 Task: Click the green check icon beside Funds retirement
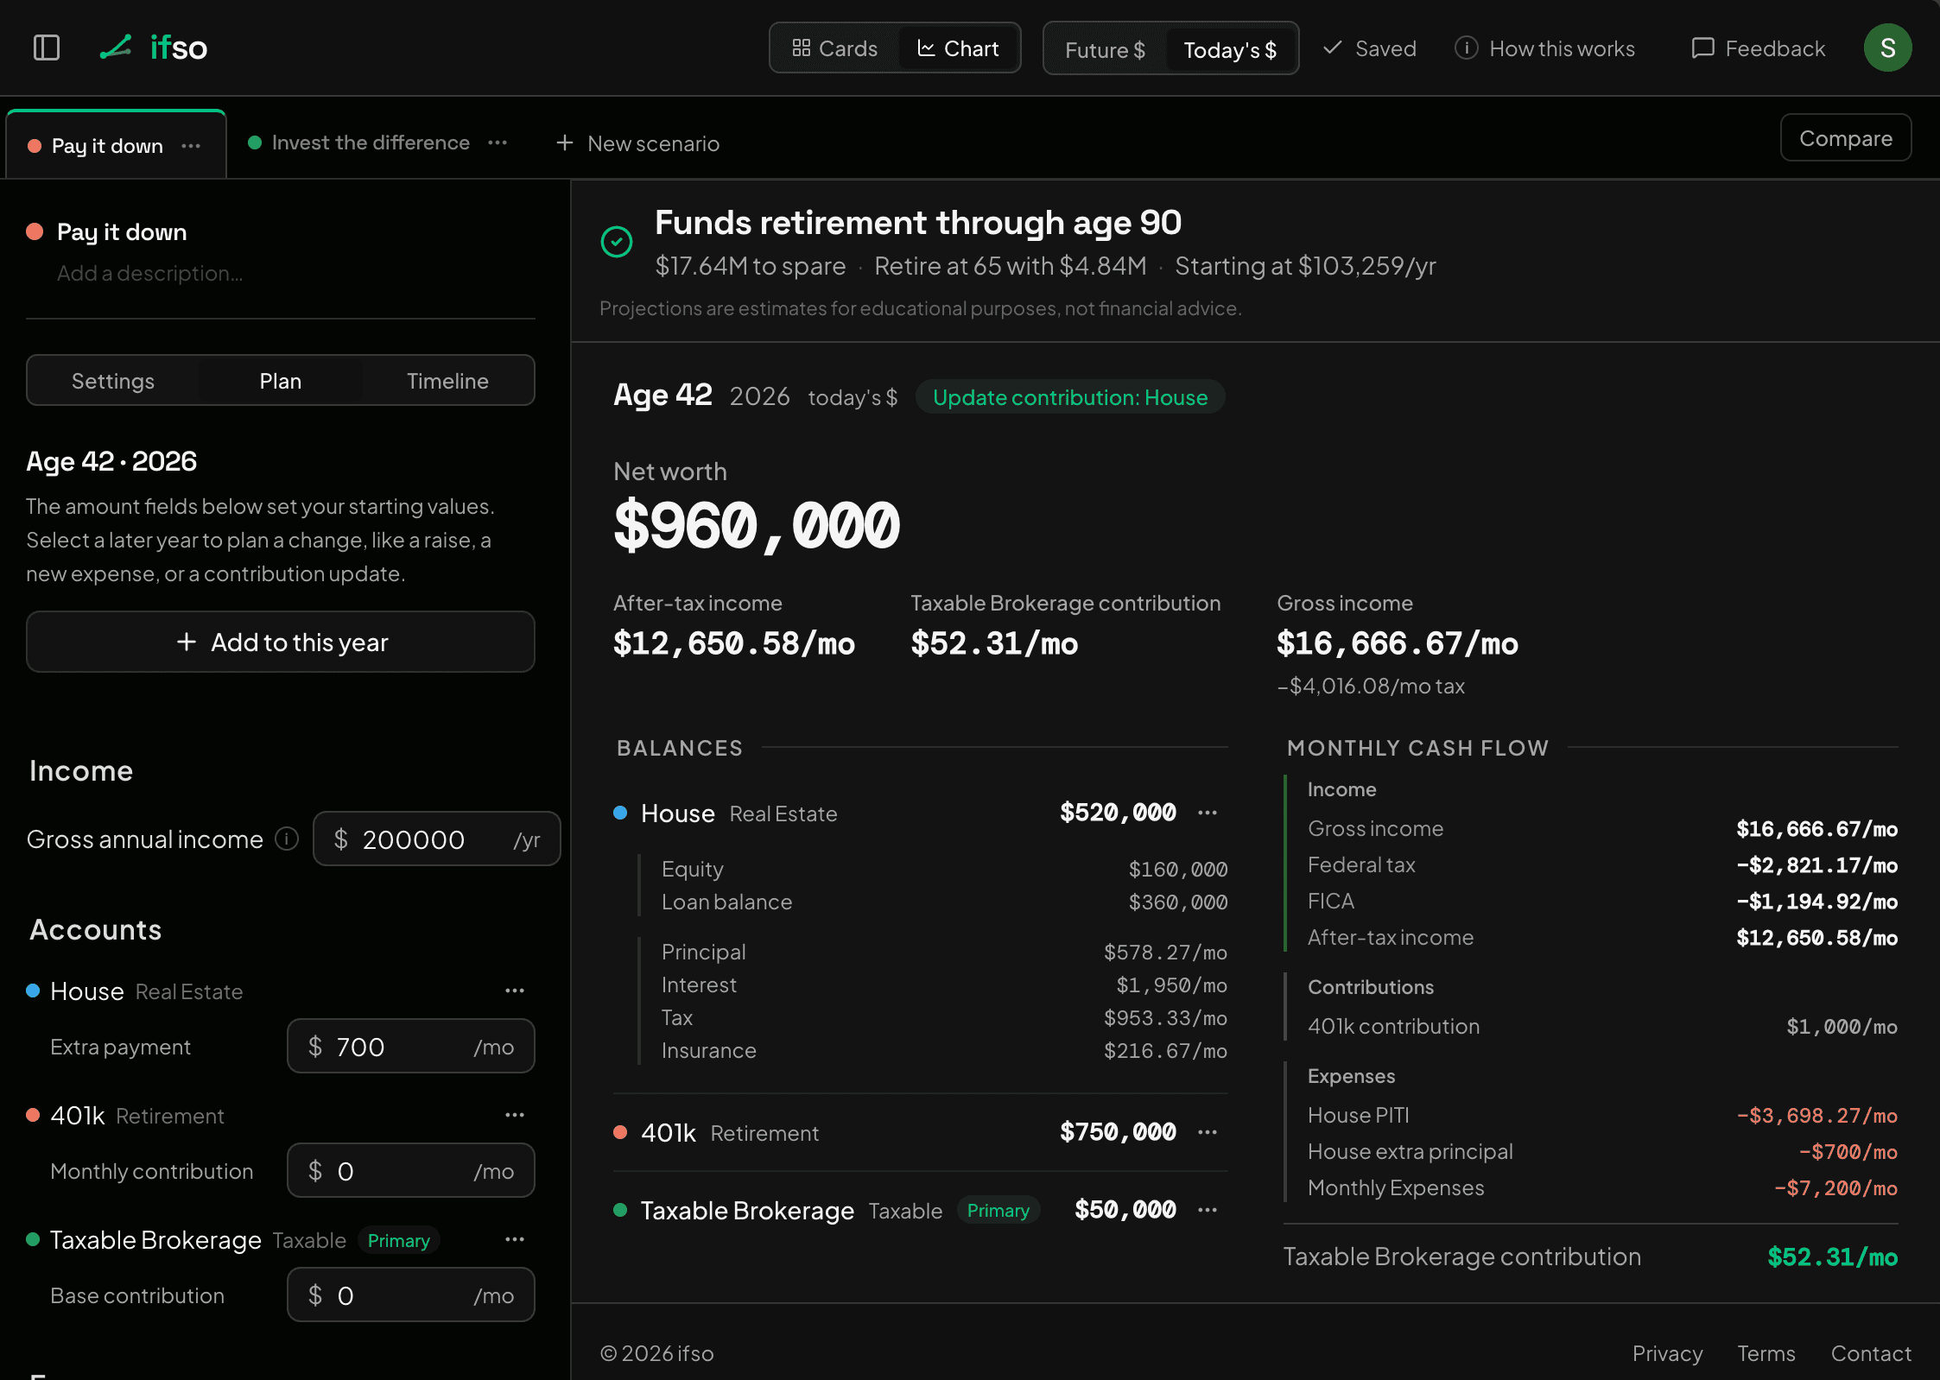pos(617,242)
